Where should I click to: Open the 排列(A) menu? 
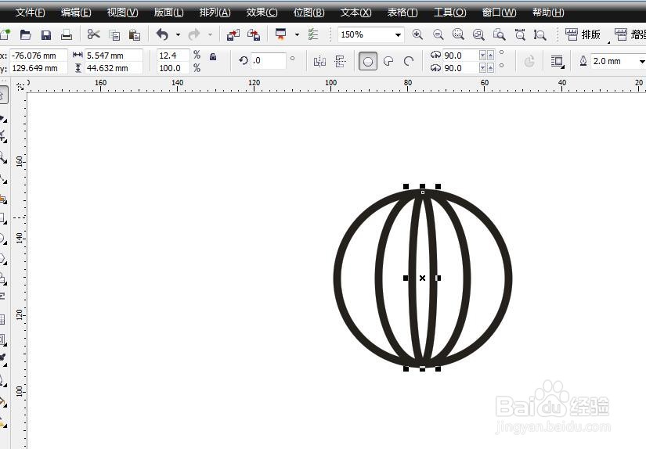[215, 13]
